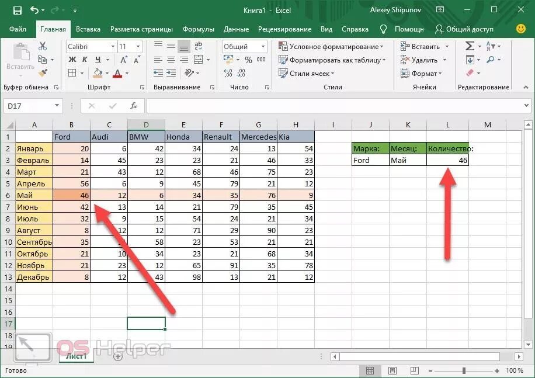535x378 pixels.
Task: Switch to Рецензирование tab
Action: point(284,29)
